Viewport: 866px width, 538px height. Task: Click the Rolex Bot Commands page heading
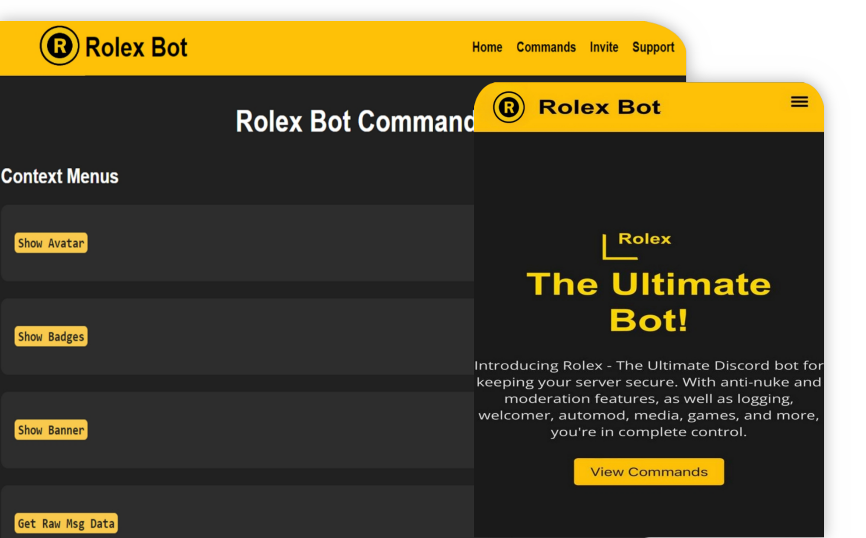pos(355,121)
